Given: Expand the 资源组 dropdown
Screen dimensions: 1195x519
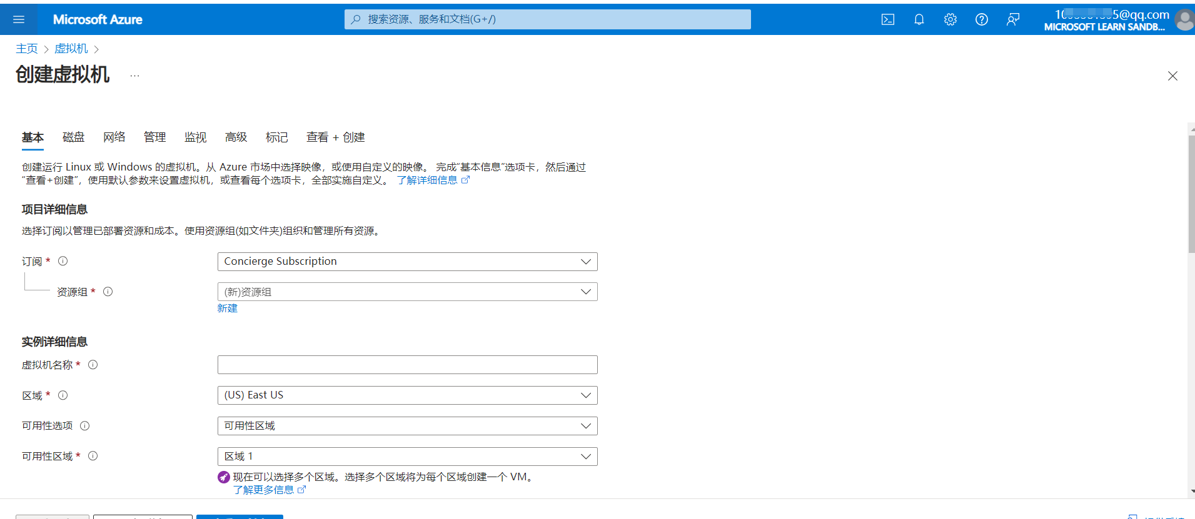Looking at the screenshot, I should coord(407,292).
